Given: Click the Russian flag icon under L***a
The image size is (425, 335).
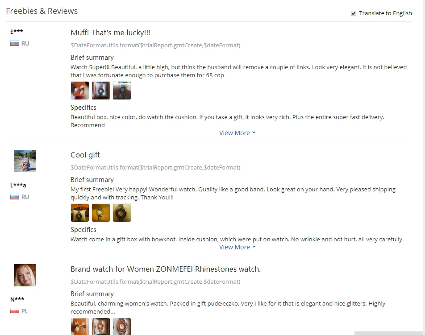Looking at the screenshot, I should click(15, 197).
